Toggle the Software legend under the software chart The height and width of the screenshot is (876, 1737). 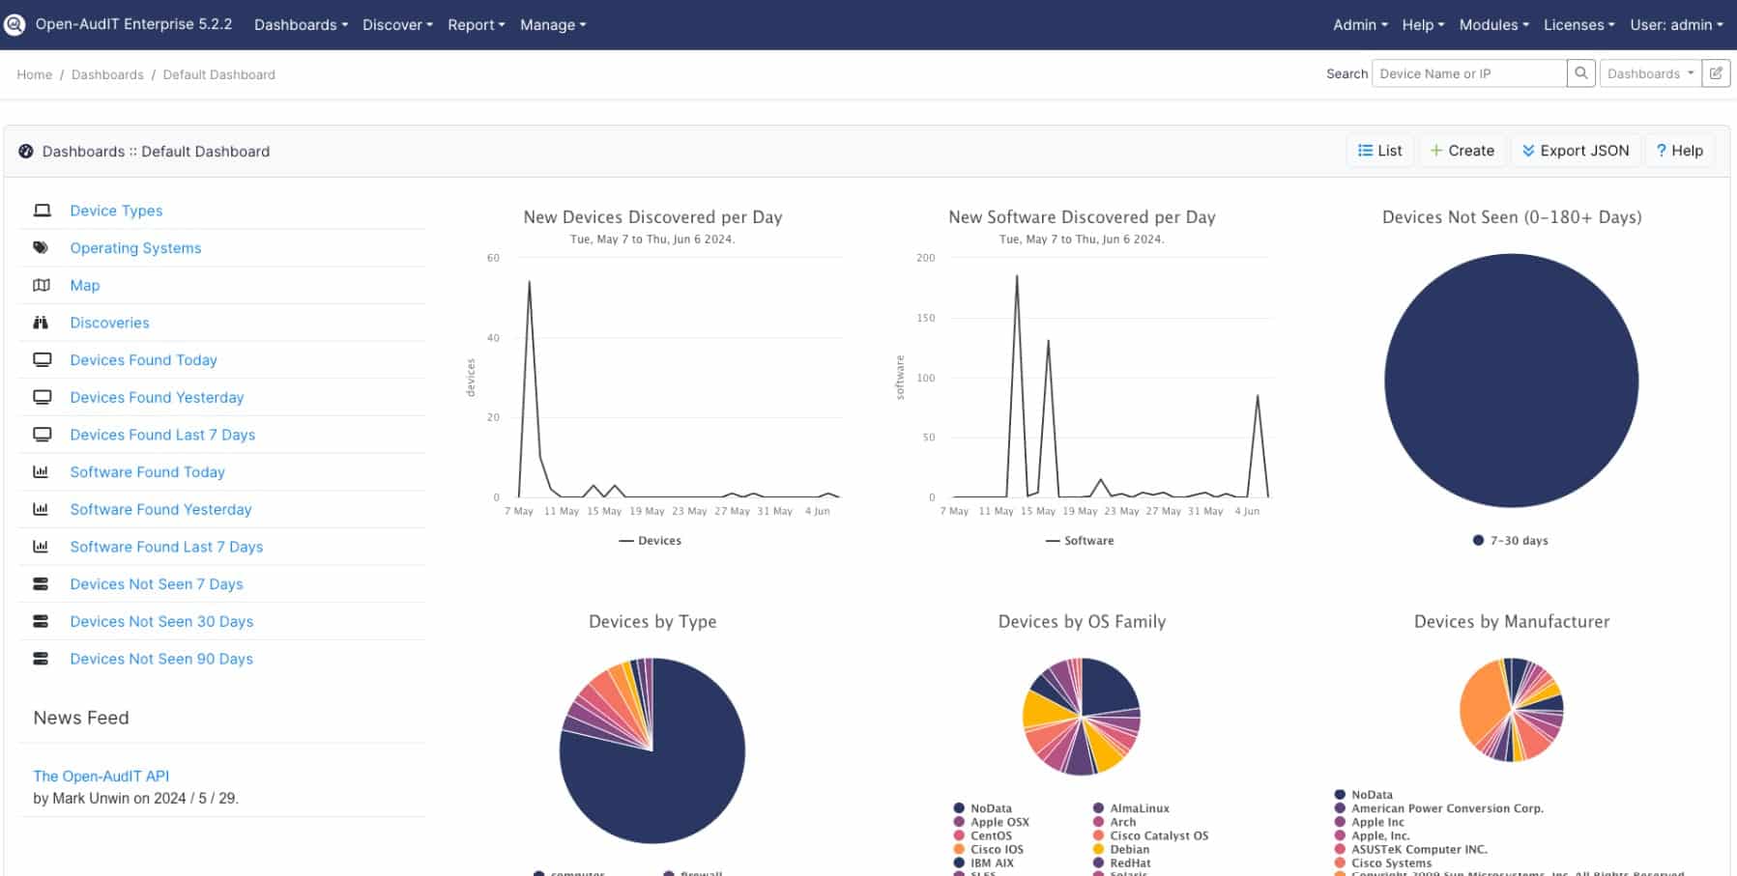coord(1081,541)
